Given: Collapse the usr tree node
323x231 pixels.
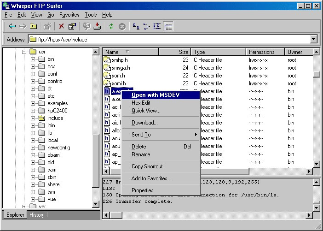Looking at the screenshot, I should (24, 52).
